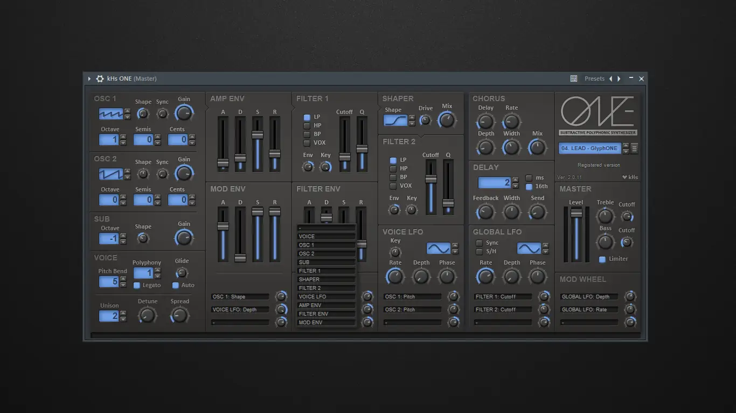Enable the ms option in Delay
Viewport: 736px width, 413px height.
[x=529, y=178]
